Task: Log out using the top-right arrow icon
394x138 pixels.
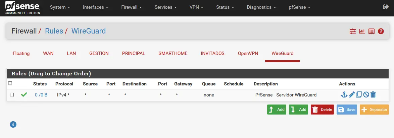Action: (386, 7)
